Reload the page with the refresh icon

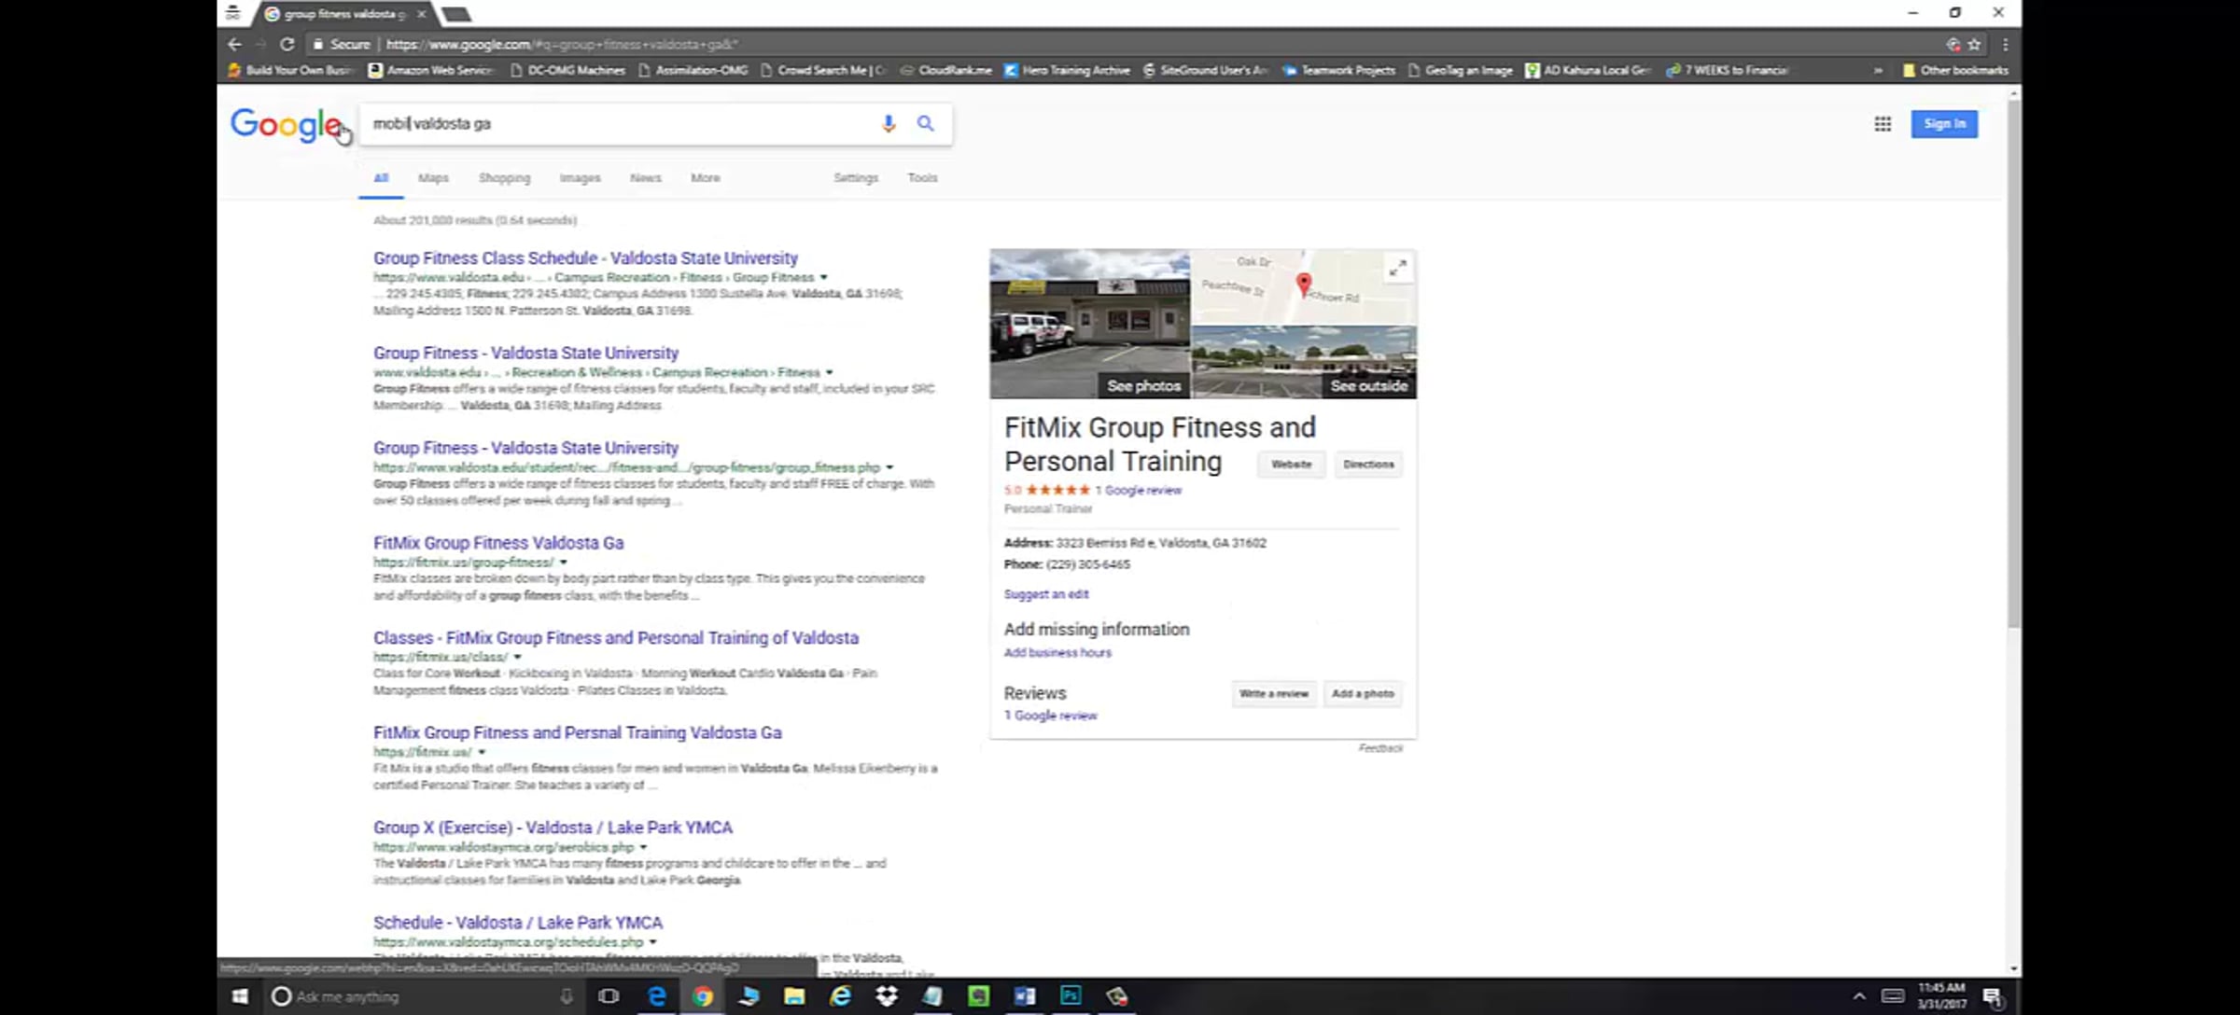tap(287, 44)
